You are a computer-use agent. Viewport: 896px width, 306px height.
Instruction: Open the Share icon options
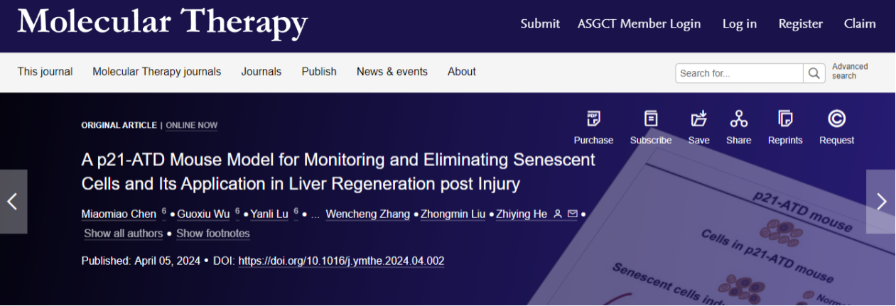tap(738, 119)
